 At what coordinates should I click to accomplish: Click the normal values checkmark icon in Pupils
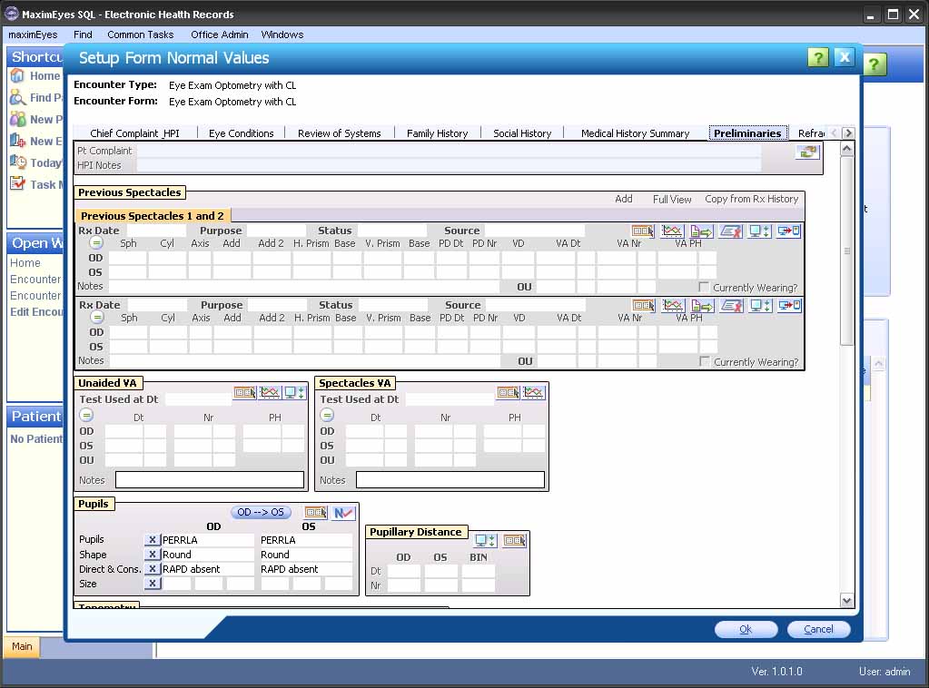click(x=343, y=513)
